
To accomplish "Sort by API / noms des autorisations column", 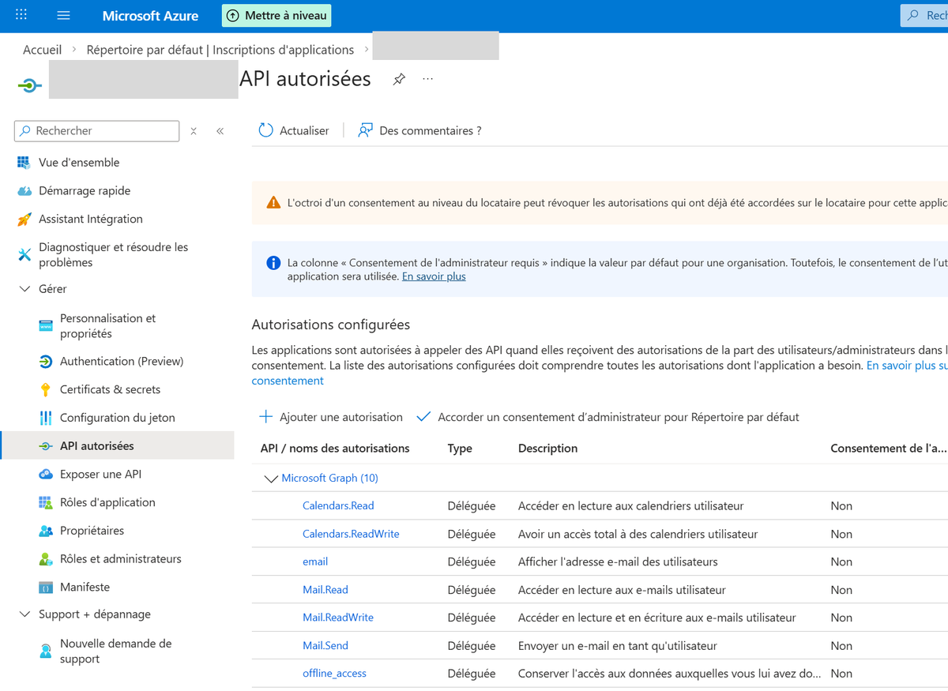I will pyautogui.click(x=335, y=449).
